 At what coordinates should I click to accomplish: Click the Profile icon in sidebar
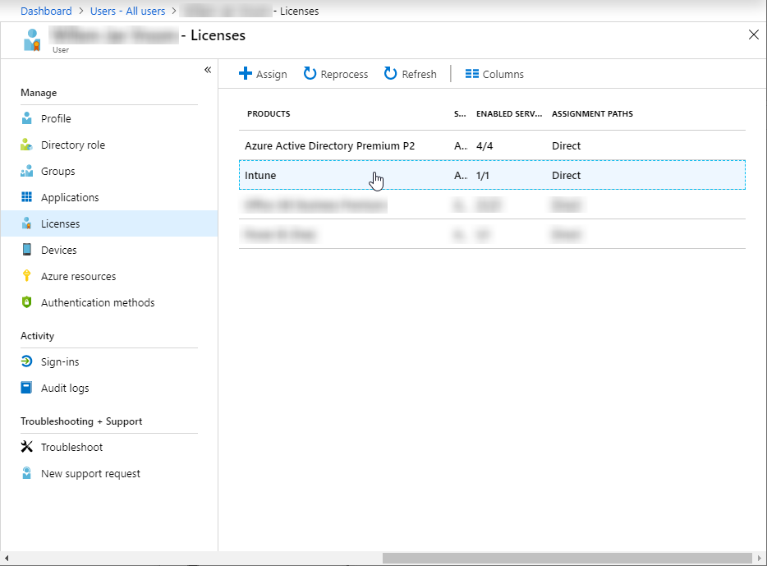[27, 118]
